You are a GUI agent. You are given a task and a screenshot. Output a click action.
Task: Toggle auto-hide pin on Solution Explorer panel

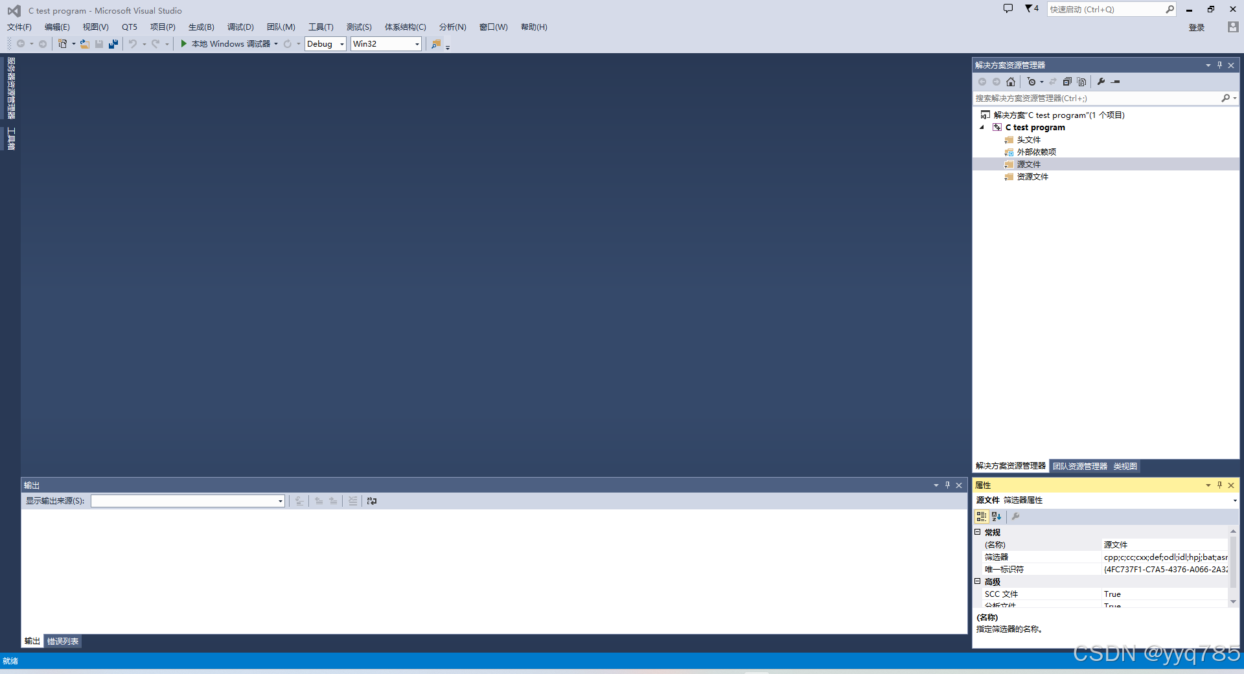point(1219,65)
